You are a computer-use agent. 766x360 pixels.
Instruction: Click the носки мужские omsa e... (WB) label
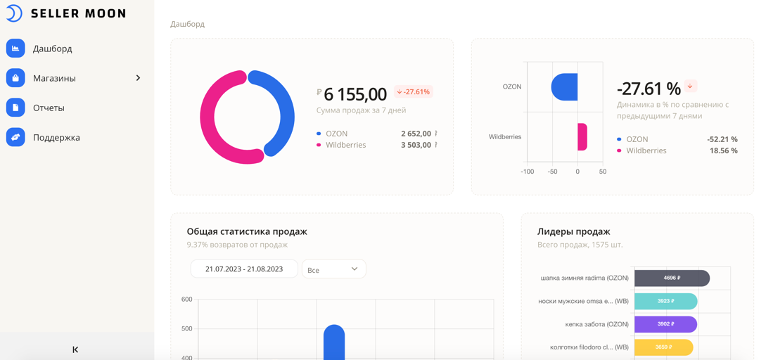pyautogui.click(x=585, y=302)
